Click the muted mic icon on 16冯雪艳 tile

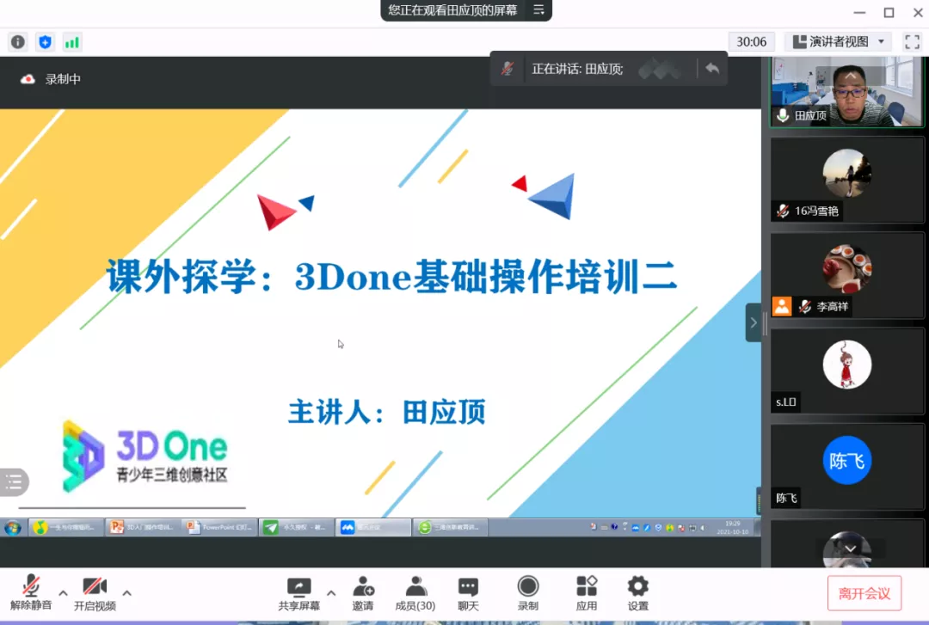point(783,211)
